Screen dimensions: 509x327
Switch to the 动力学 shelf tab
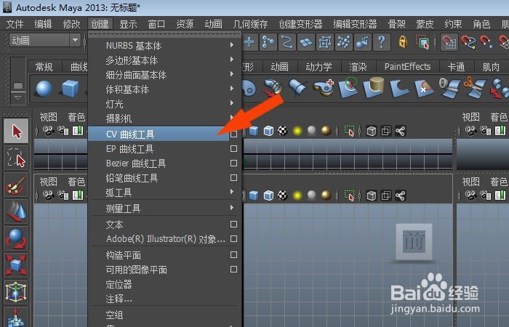[318, 67]
